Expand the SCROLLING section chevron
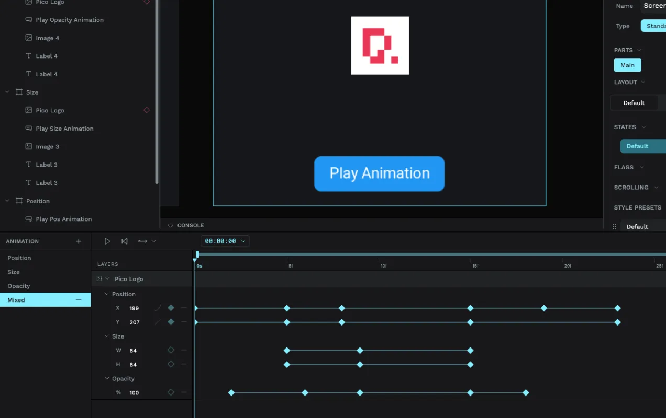666x418 pixels. click(x=656, y=188)
